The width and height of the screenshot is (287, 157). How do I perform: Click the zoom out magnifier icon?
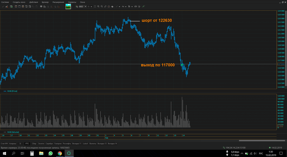[102, 7]
